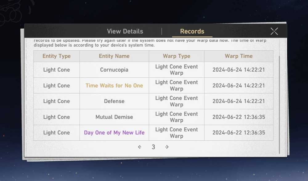Image resolution: width=308 pixels, height=181 pixels.
Task: Select the Cornucopia entity name
Action: [x=114, y=70]
